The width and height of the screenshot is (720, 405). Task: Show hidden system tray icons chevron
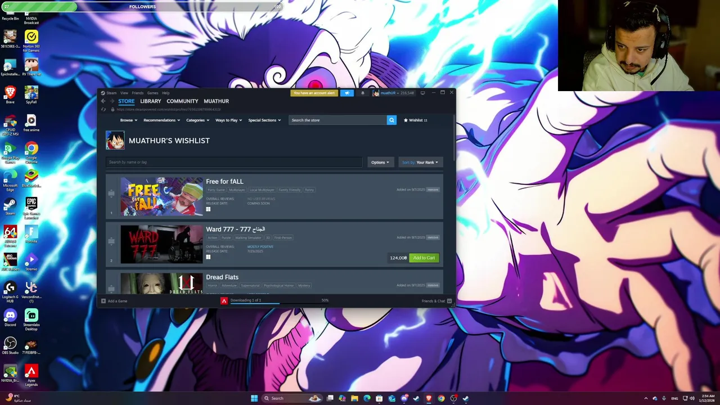(x=646, y=398)
